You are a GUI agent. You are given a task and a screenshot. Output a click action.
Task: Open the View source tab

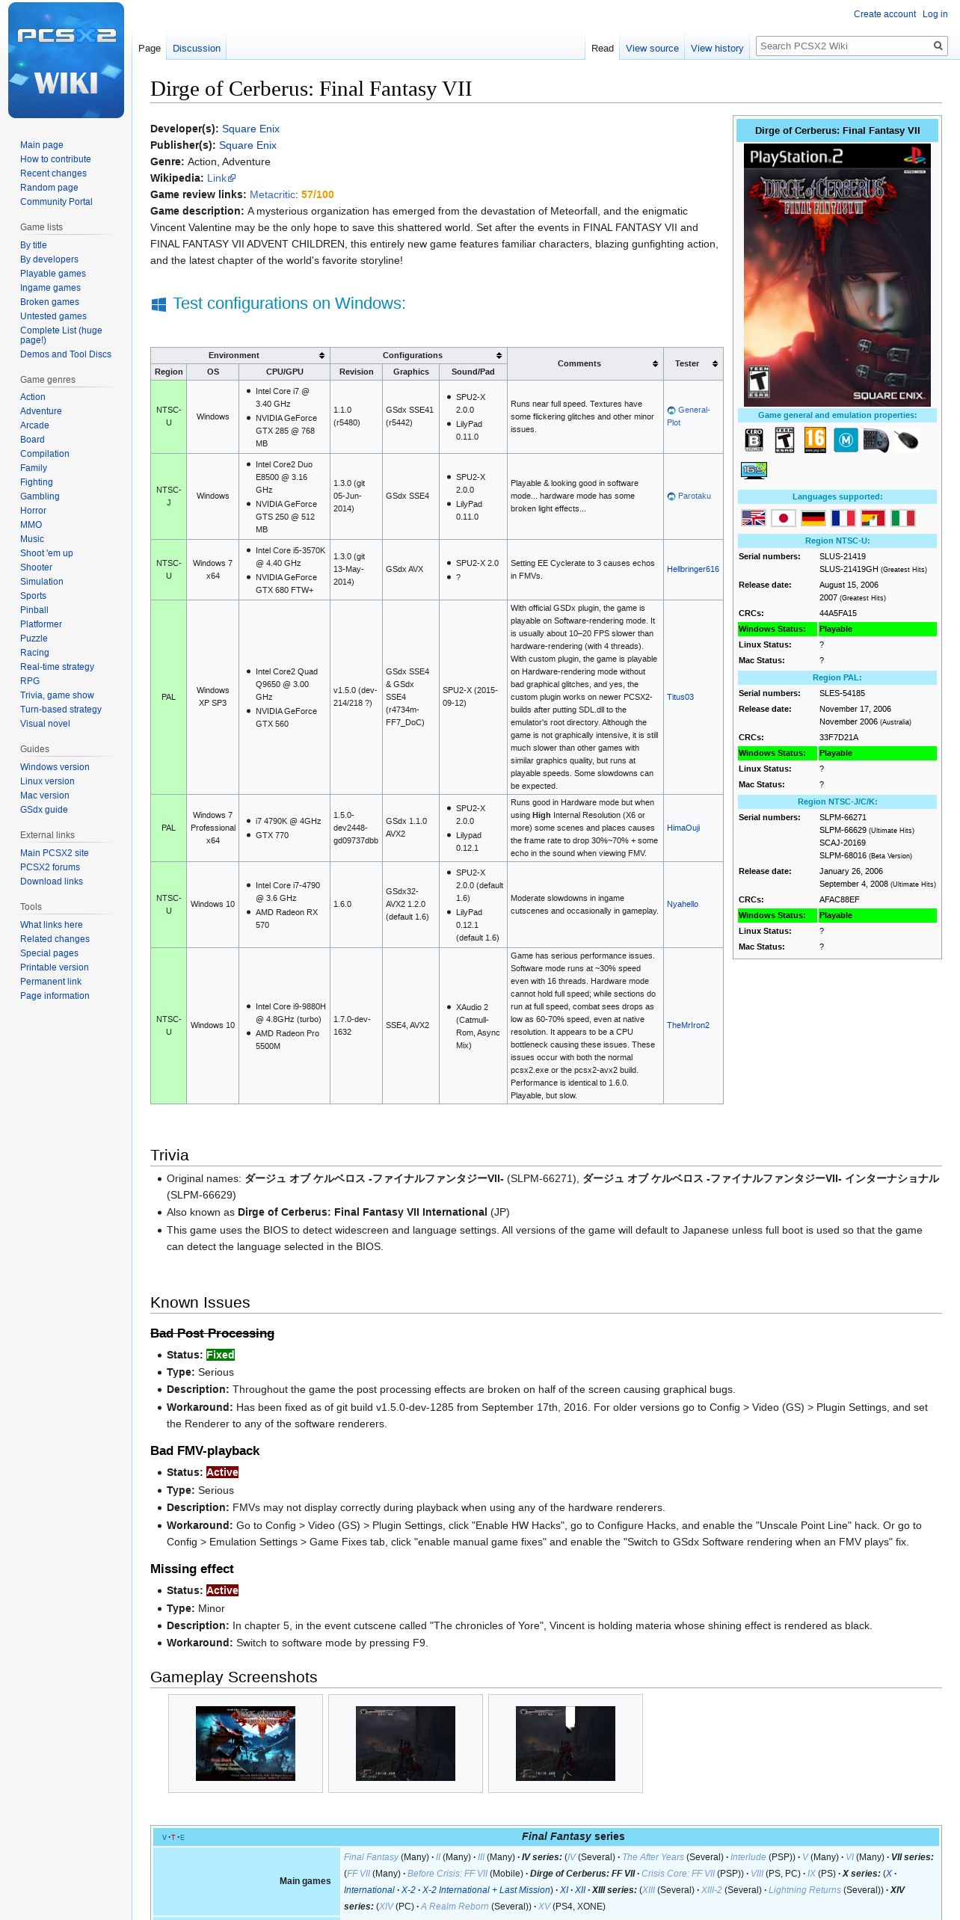click(652, 48)
